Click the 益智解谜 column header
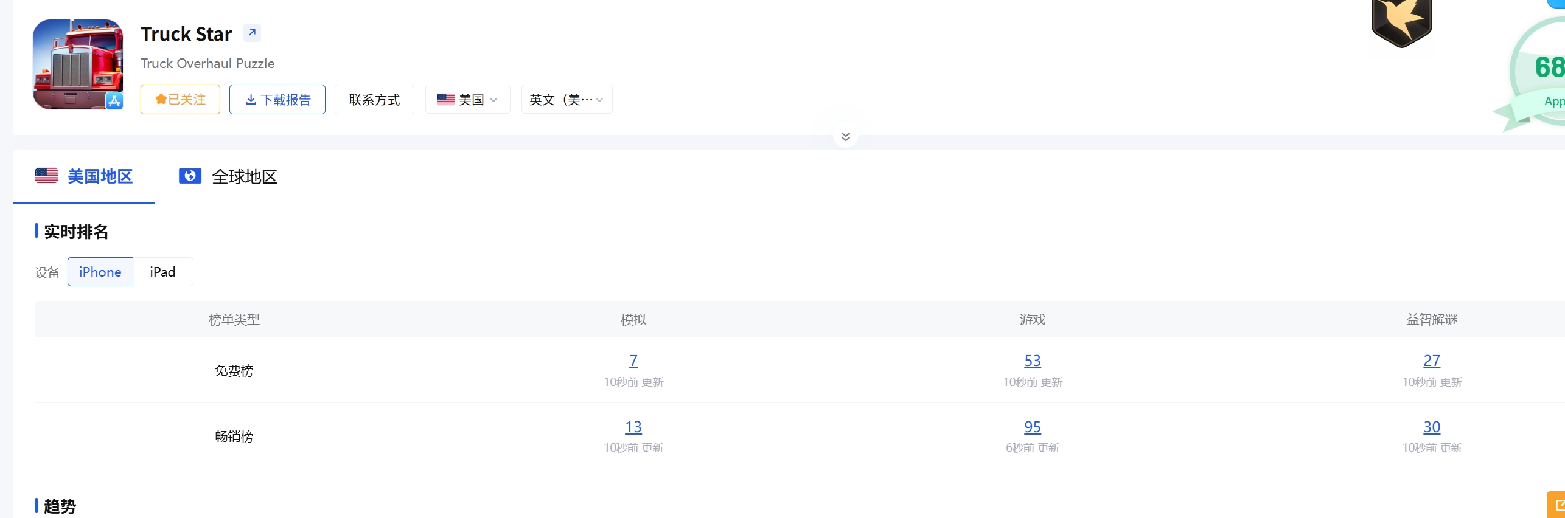Viewport: 1565px width, 518px height. coord(1432,319)
